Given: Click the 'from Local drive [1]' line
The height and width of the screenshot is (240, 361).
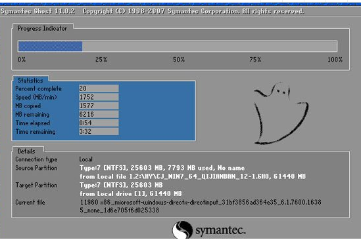Looking at the screenshot, I should pyautogui.click(x=131, y=194).
